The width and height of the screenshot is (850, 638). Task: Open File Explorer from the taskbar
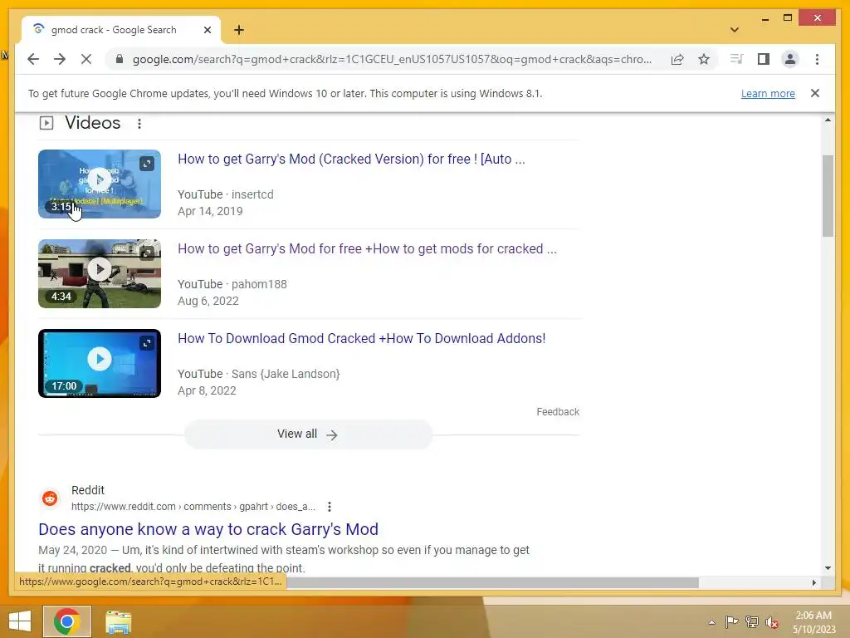point(118,621)
